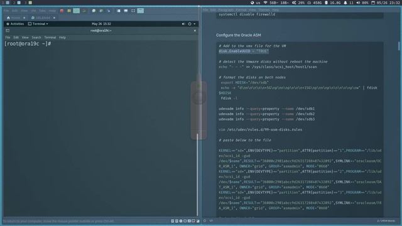Click the udevadm info line for /dev/sdb1

point(266,109)
